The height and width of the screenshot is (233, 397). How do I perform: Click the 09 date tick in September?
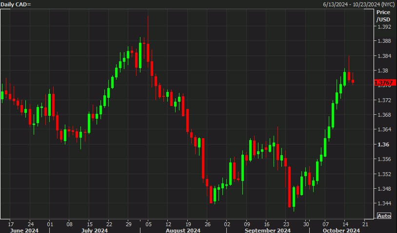(247, 224)
